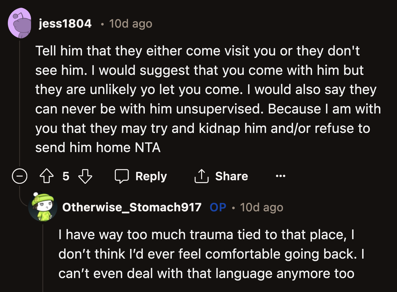Viewport: 397px width, 292px height.
Task: Click the blue OP badge
Action: click(218, 207)
